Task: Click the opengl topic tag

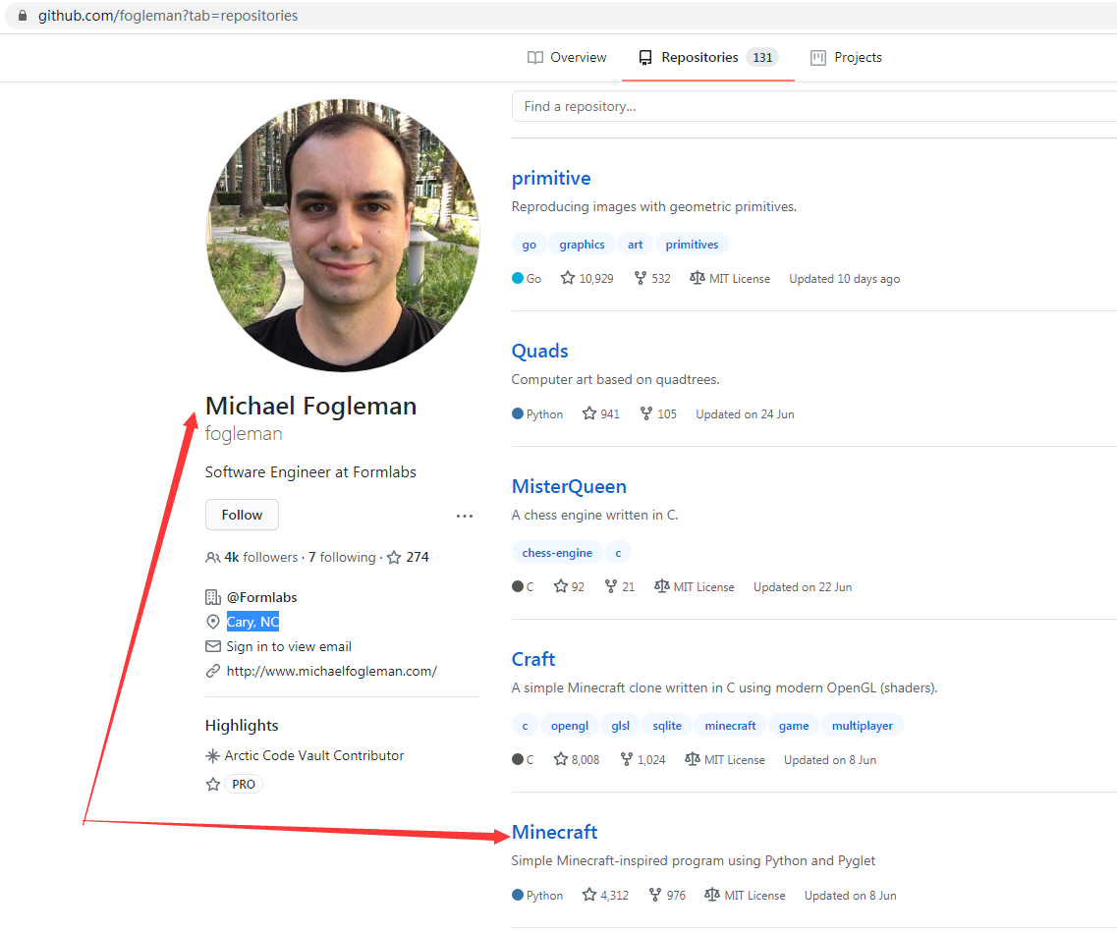Action: coord(569,726)
